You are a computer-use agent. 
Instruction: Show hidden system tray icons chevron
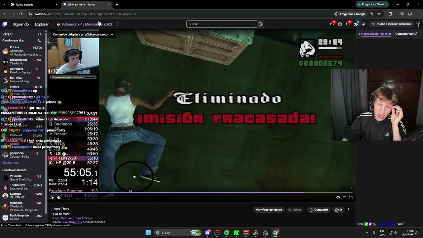click(367, 233)
